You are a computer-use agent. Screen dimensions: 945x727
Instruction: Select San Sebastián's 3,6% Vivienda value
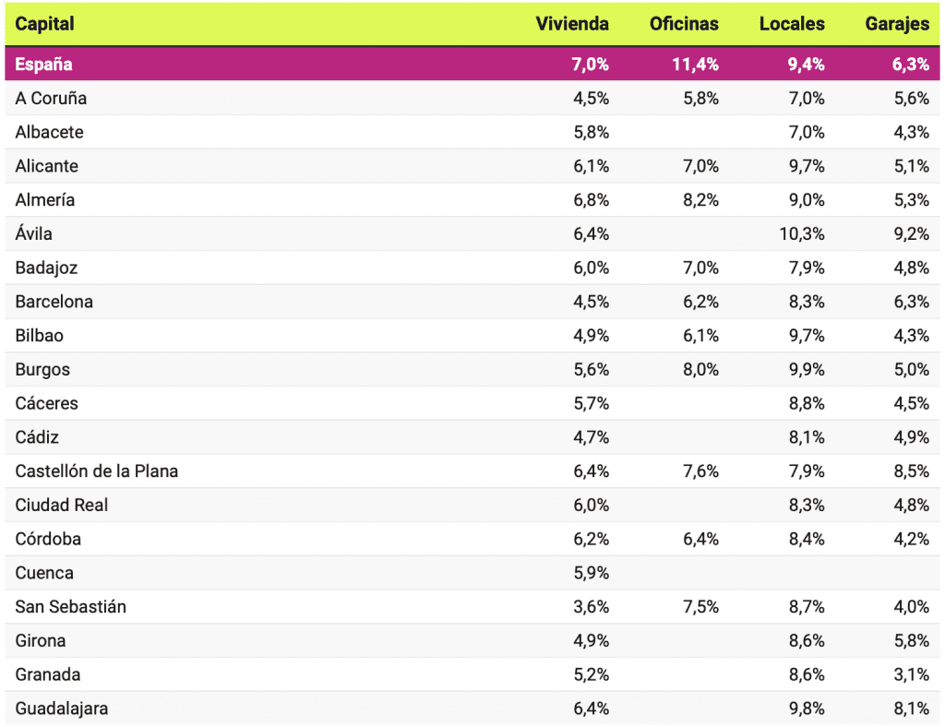click(x=591, y=607)
